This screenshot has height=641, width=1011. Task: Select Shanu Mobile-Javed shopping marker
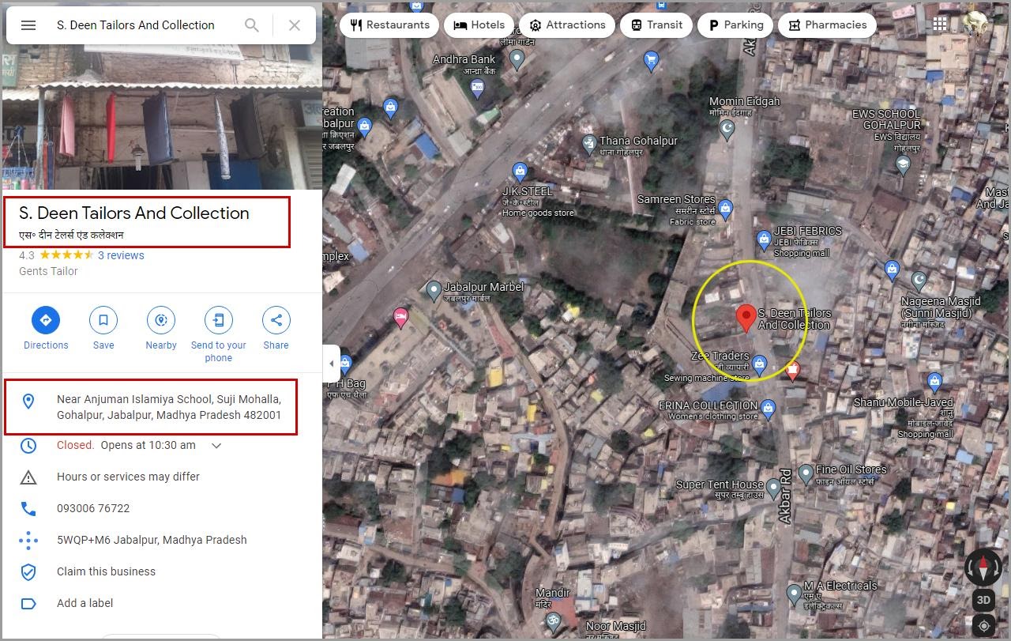click(x=935, y=383)
